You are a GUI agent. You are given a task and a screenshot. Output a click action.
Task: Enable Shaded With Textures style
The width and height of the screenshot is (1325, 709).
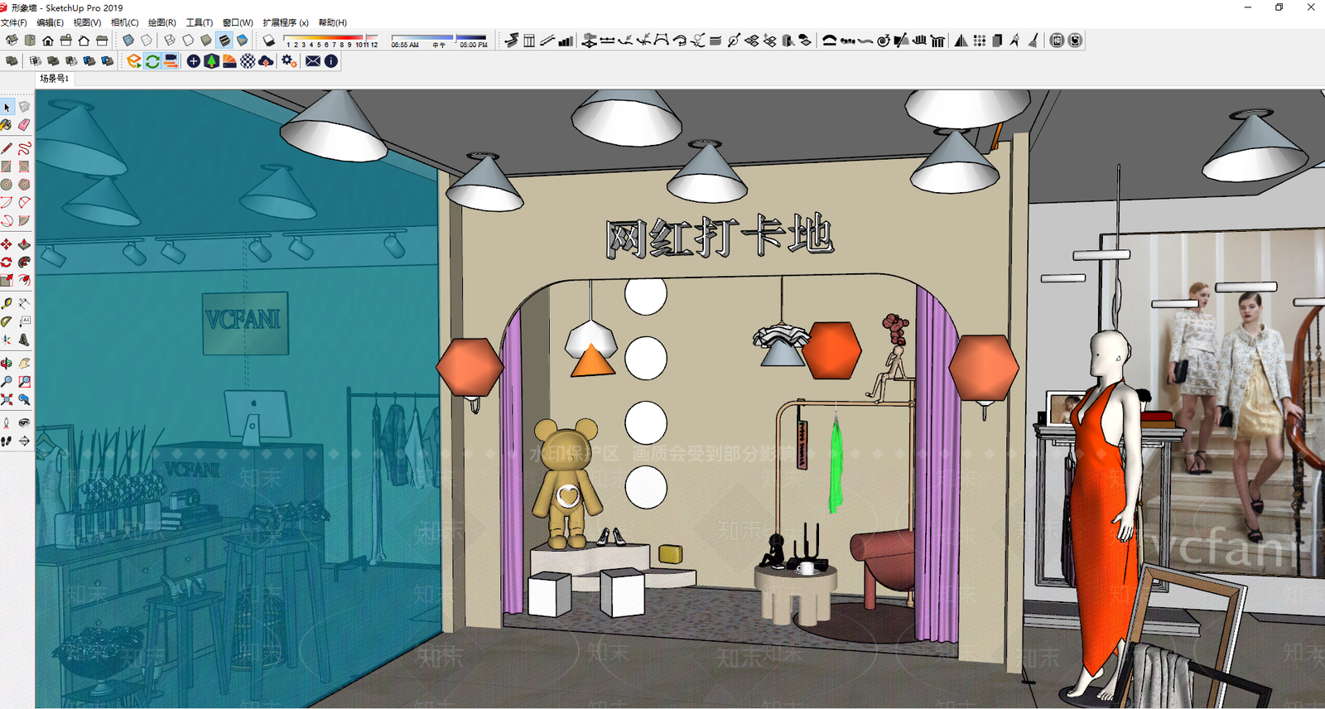click(x=224, y=40)
